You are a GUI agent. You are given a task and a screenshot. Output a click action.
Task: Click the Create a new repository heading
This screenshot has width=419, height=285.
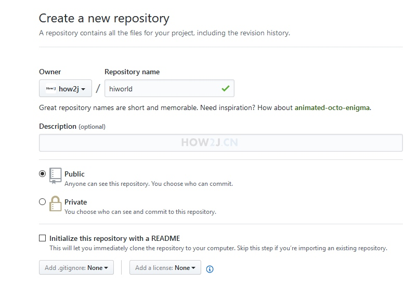click(x=104, y=18)
